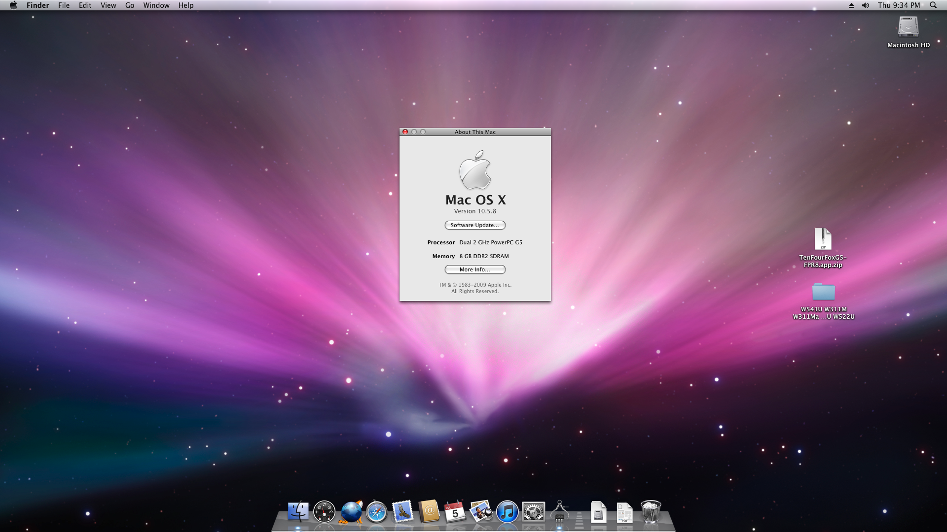
Task: Open Finder from the Dock
Action: (298, 512)
